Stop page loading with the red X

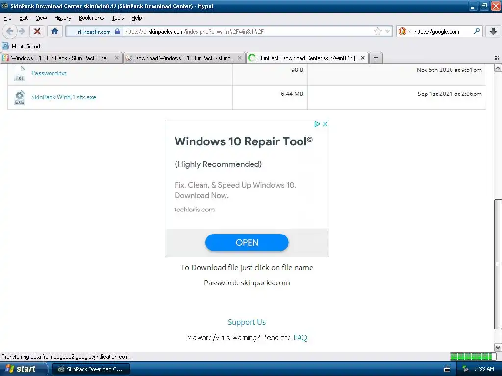coord(37,31)
